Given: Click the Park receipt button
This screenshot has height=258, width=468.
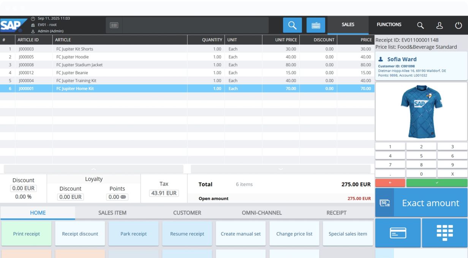Looking at the screenshot, I should tap(134, 234).
